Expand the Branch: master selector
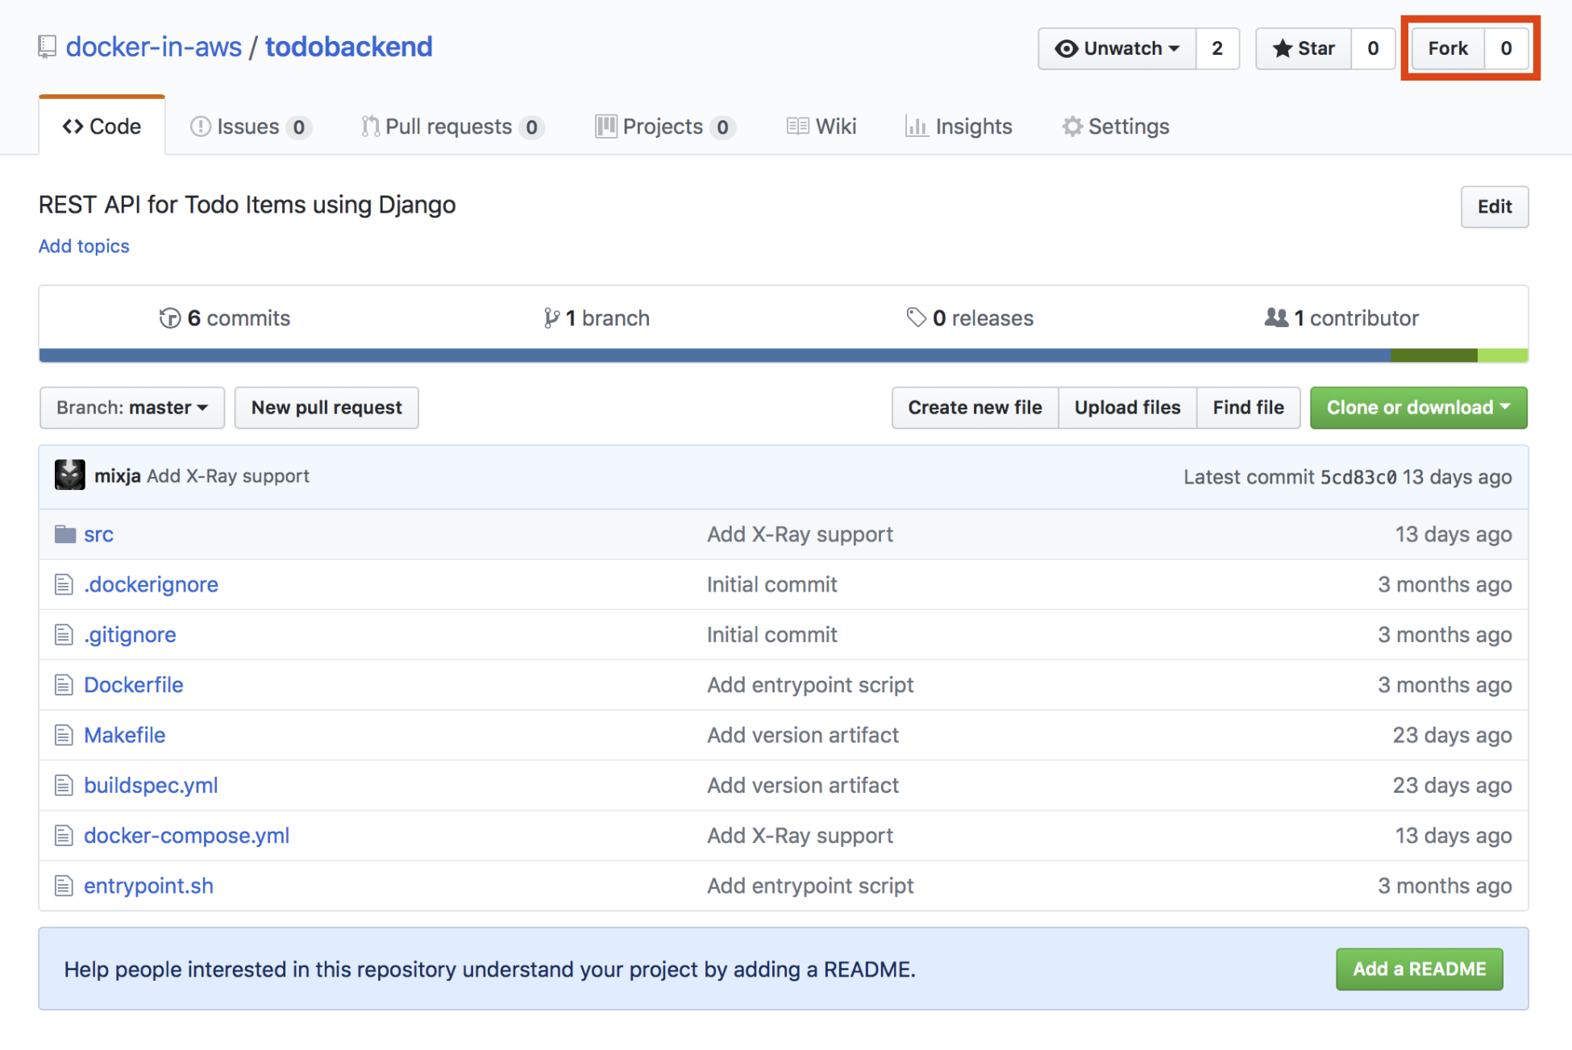The image size is (1572, 1050). (x=132, y=408)
